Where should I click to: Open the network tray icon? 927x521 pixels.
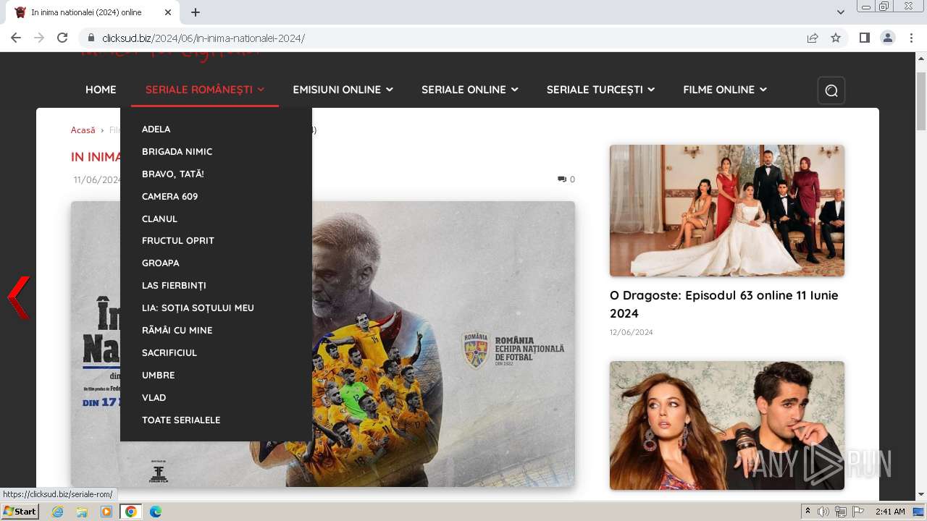coord(841,512)
